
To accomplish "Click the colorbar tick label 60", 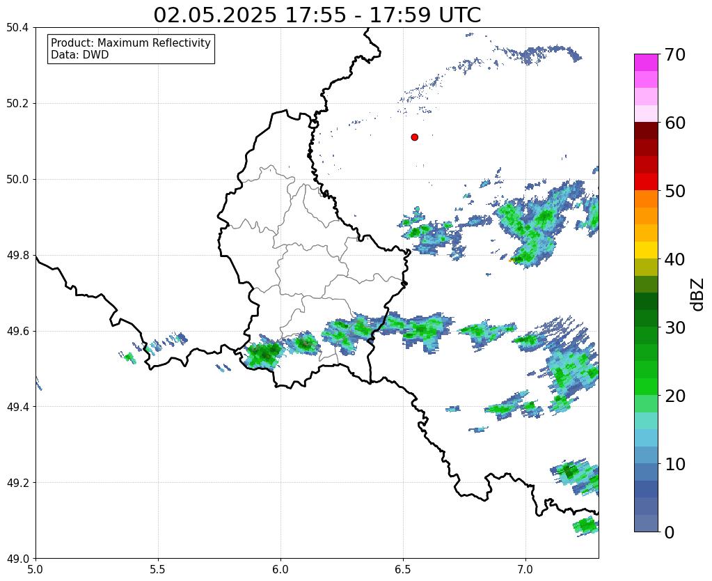I will tap(674, 123).
